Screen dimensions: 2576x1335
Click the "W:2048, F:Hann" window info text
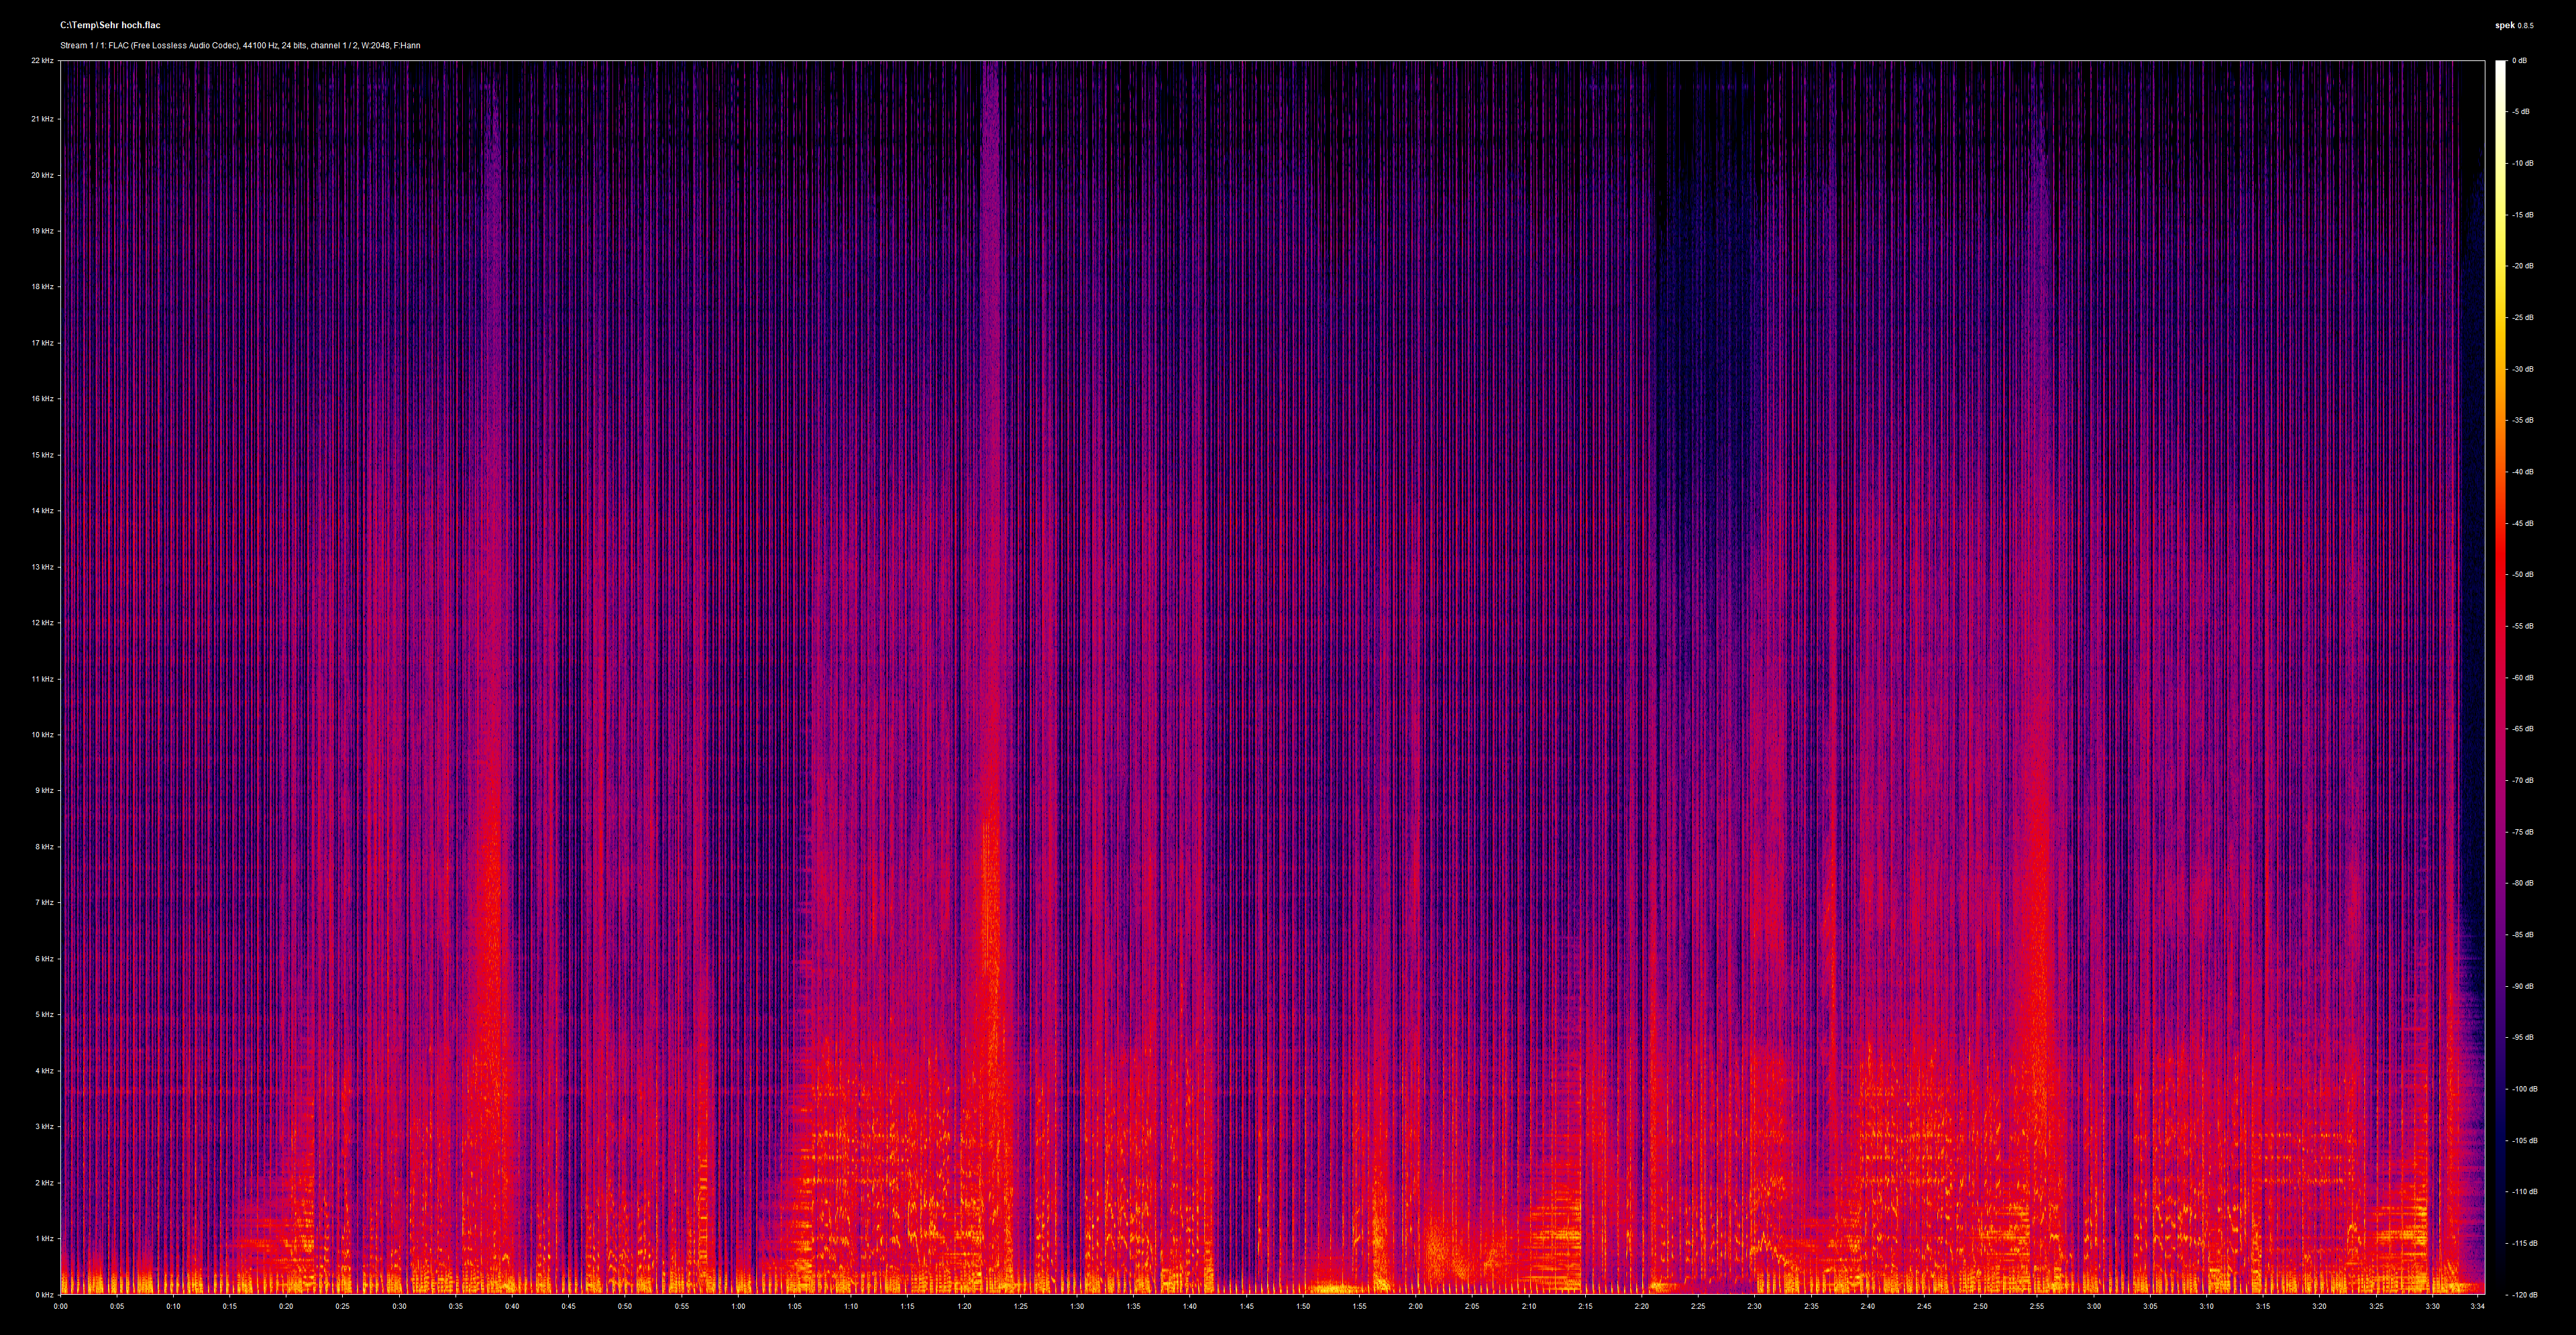coord(390,45)
